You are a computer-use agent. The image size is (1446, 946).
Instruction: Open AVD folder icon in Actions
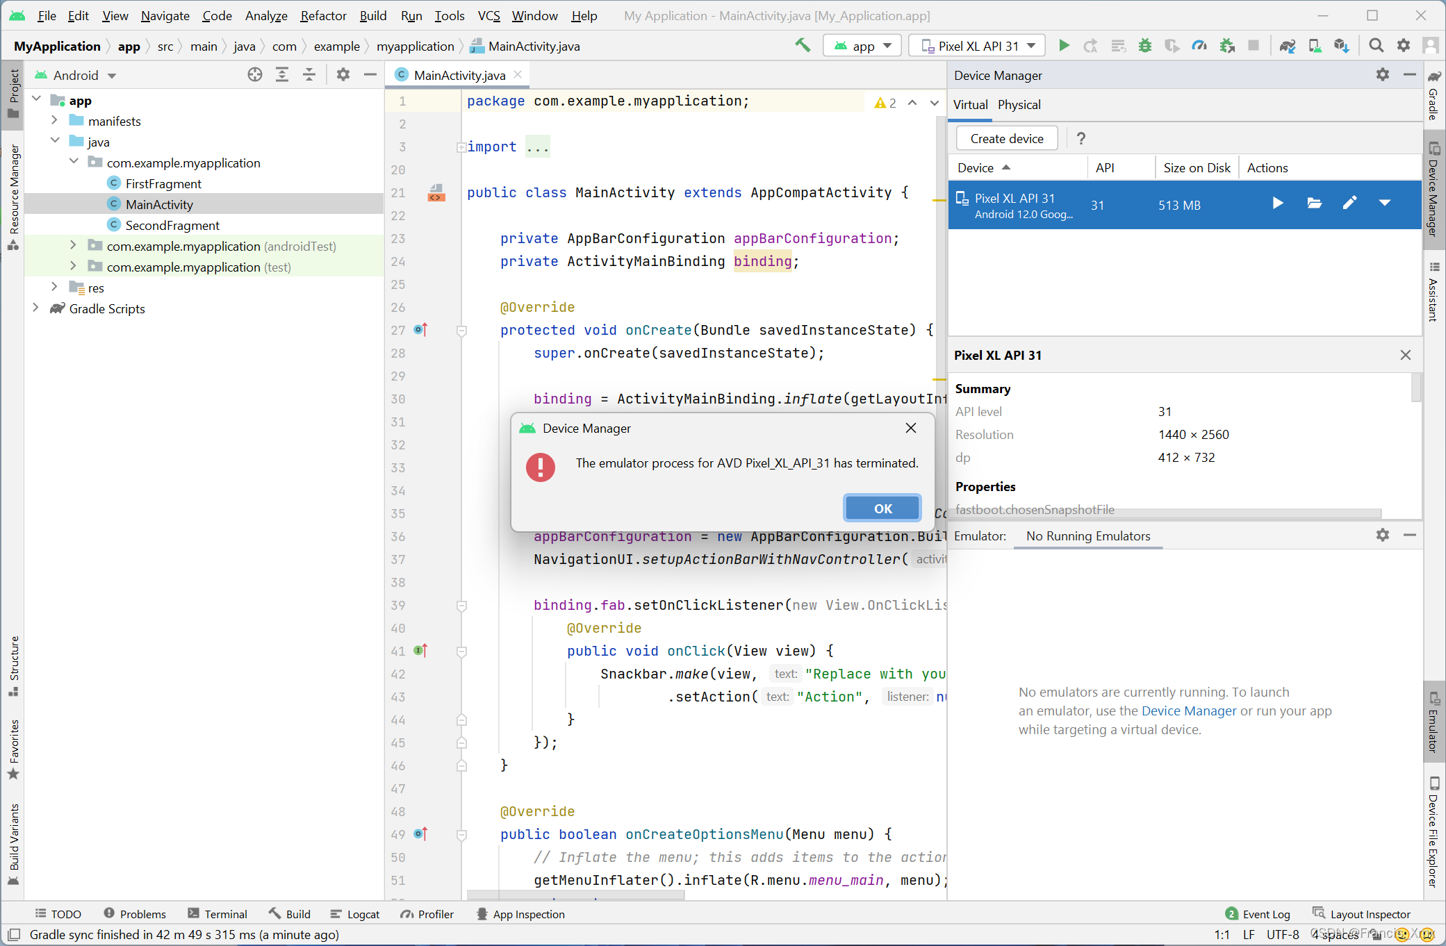point(1314,204)
